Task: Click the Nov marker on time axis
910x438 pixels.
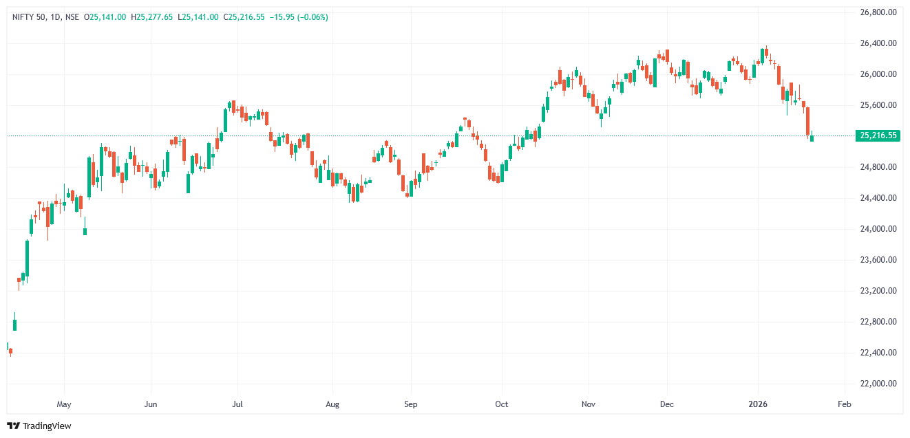Action: pos(587,404)
